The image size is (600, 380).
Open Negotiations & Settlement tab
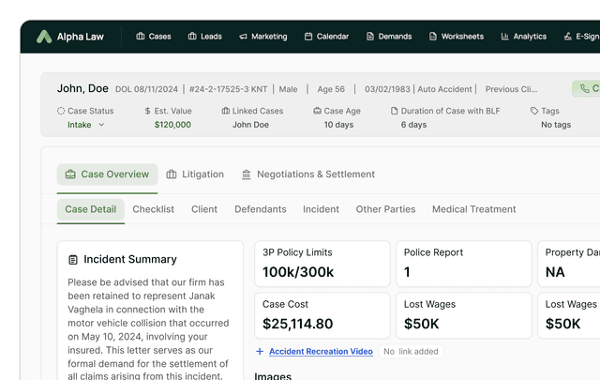coord(307,175)
